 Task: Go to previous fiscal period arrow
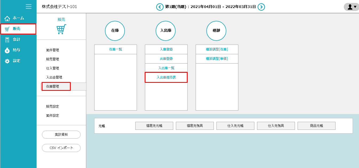pos(160,7)
